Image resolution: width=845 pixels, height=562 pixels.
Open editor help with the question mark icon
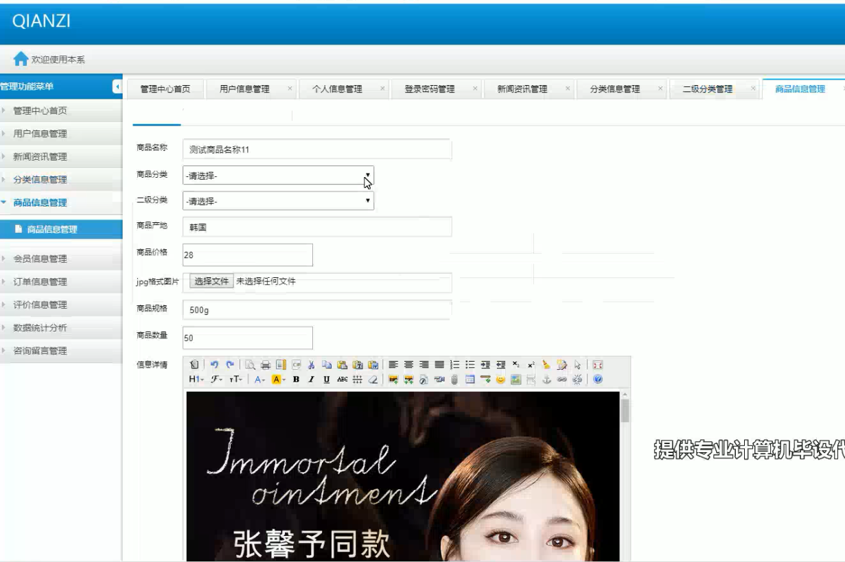[597, 379]
